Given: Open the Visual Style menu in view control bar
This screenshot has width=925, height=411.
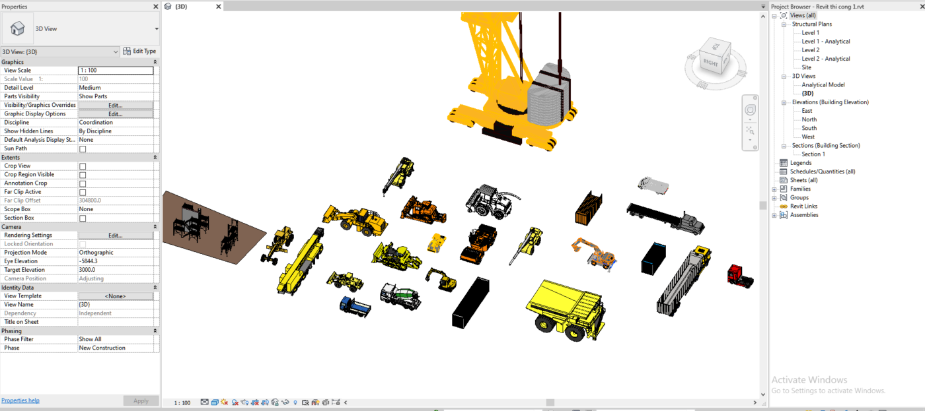Looking at the screenshot, I should pos(215,400).
